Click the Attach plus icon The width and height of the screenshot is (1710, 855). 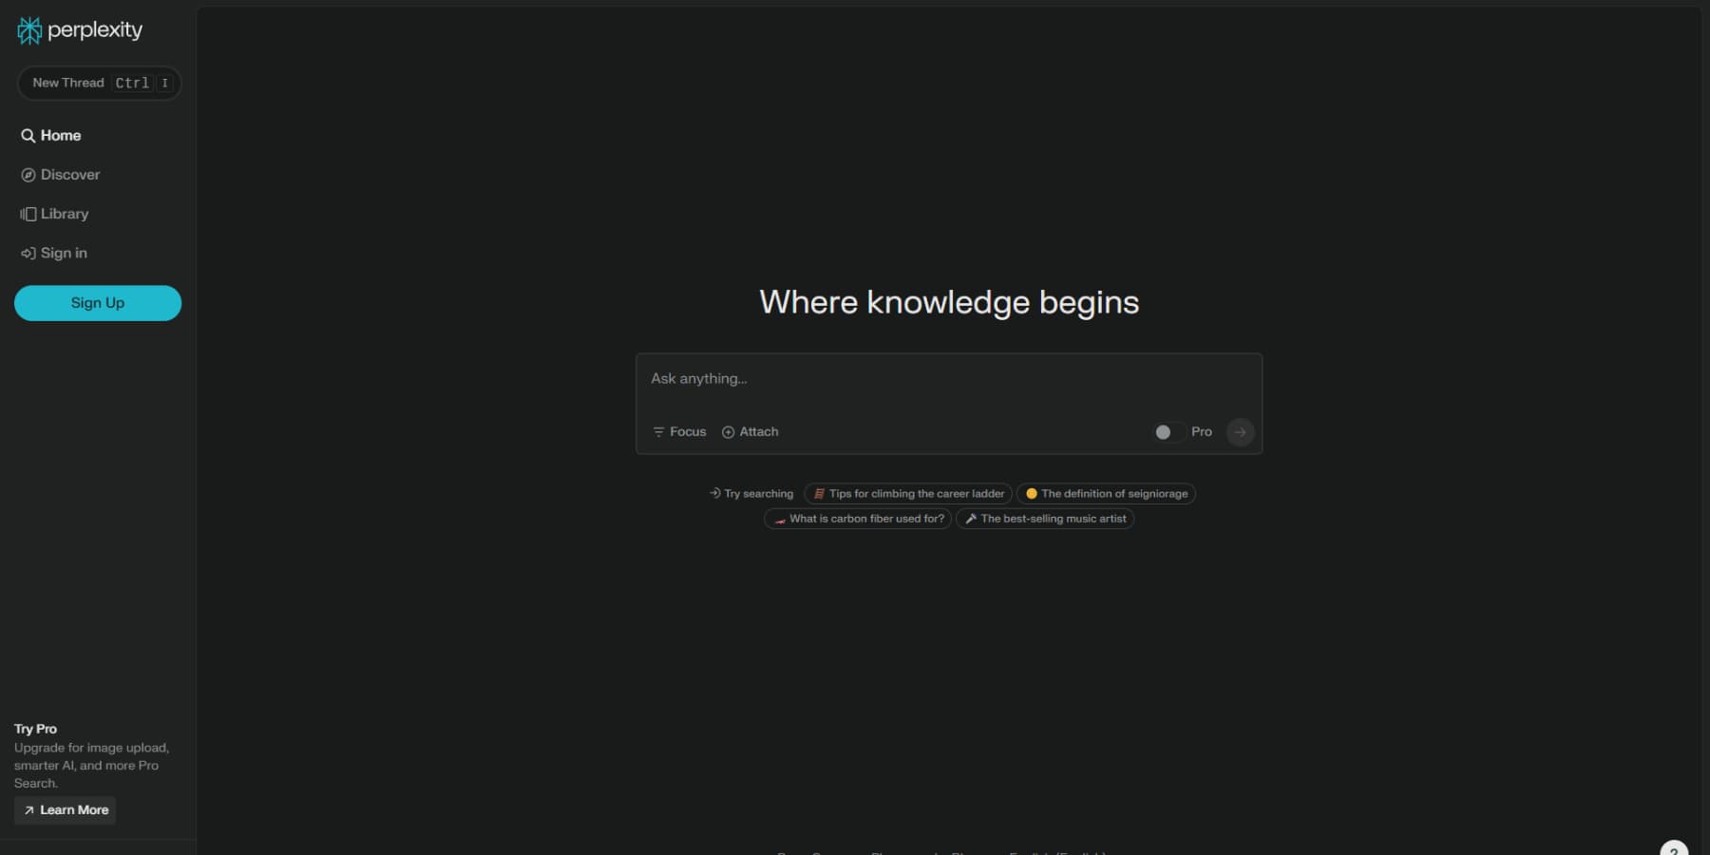(x=728, y=431)
